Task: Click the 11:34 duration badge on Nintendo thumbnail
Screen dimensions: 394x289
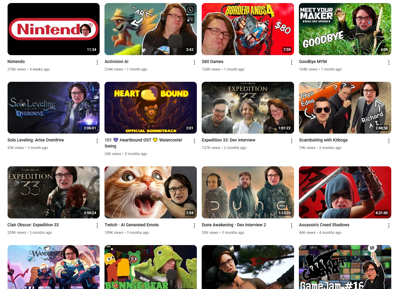Action: point(91,50)
